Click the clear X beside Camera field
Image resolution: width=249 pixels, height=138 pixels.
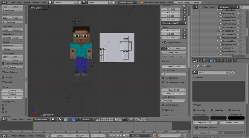pyautogui.click(x=185, y=101)
